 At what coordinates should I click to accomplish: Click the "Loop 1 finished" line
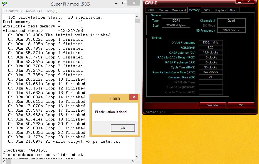tap(45, 40)
